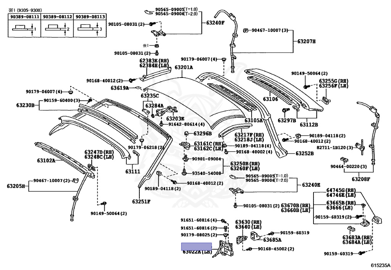Screen dimensions: 391x270
Task: Select the shim diagram under 90389-08112
Action: point(57,29)
